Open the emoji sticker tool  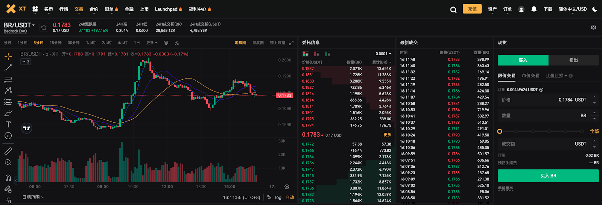[8, 136]
